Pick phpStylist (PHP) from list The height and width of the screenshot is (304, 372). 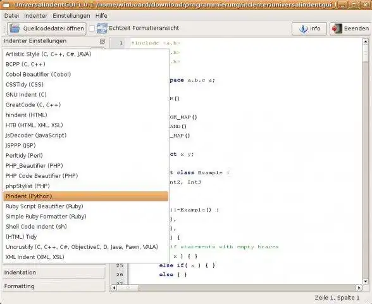(x=86, y=186)
